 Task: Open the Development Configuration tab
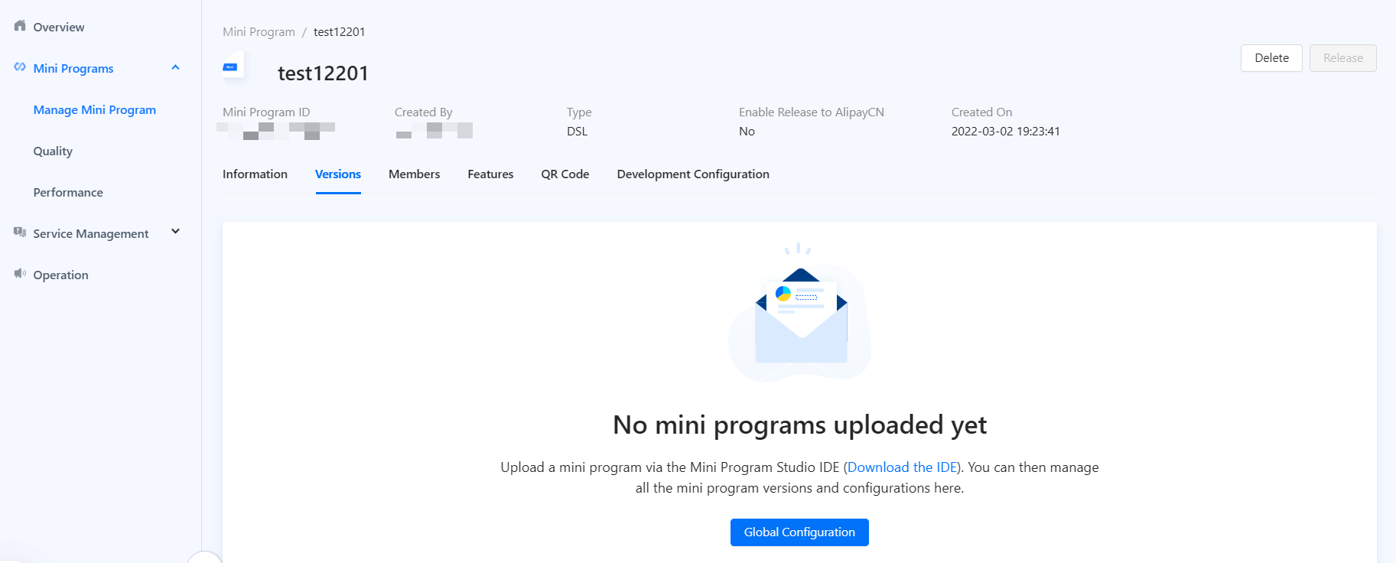[693, 174]
